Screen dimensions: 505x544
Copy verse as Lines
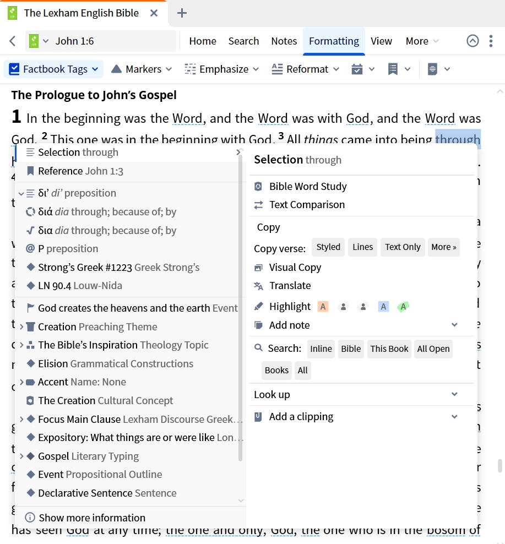(363, 247)
